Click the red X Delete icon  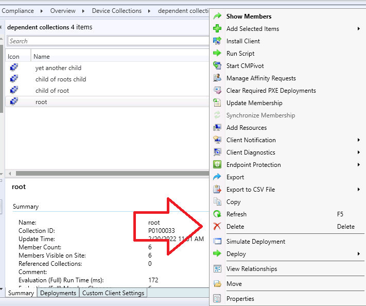point(217,226)
